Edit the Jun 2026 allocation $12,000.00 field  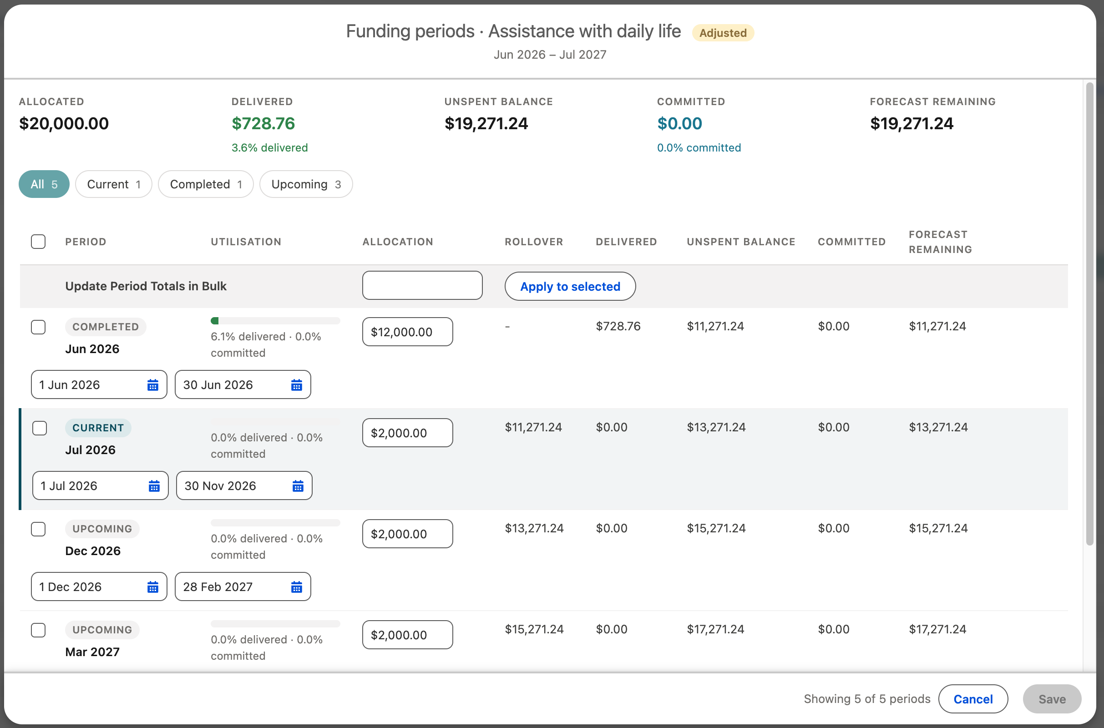coord(408,332)
